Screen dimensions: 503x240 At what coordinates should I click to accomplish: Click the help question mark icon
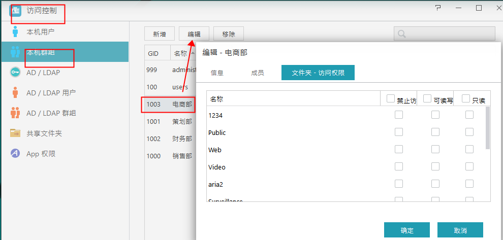[438, 8]
